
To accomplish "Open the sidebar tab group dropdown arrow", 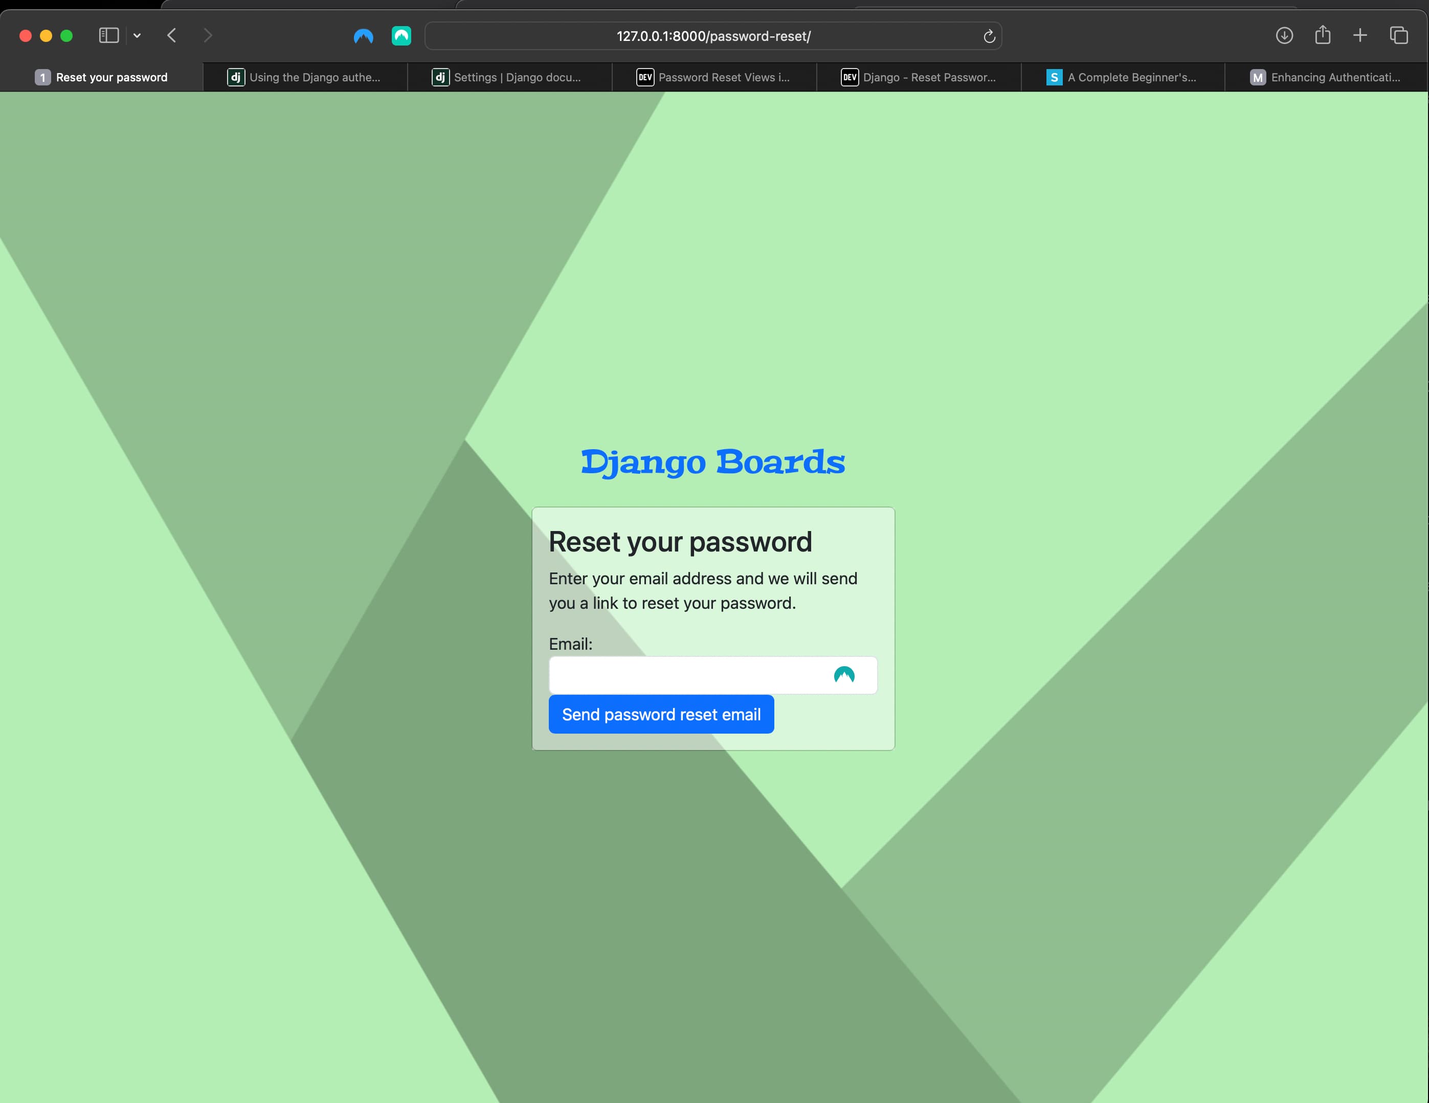I will click(x=137, y=35).
